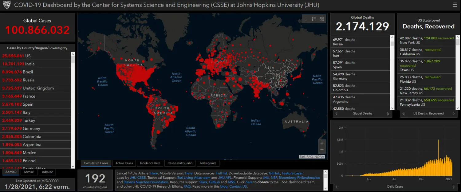Select the US row in country list

click(x=35, y=56)
